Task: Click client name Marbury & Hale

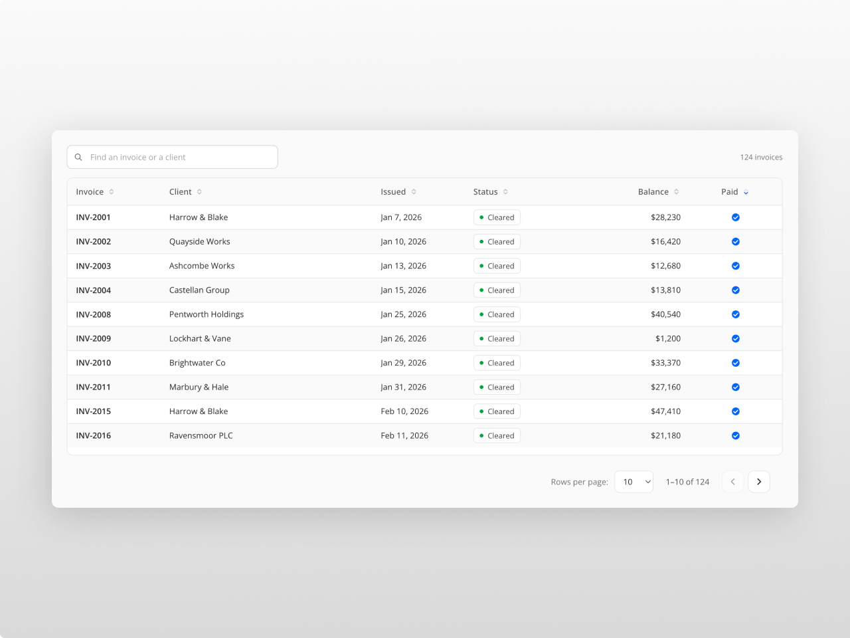Action: point(199,387)
